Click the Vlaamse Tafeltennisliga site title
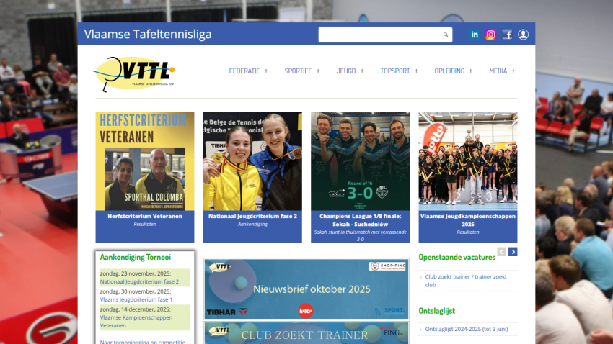The image size is (613, 344). tap(148, 35)
